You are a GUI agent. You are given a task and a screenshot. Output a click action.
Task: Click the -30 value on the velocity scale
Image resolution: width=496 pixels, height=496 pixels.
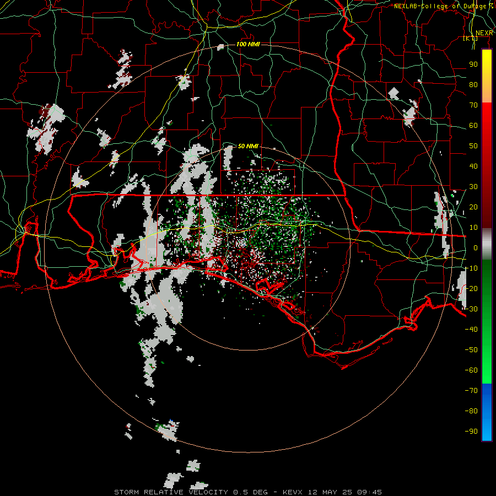471,309
